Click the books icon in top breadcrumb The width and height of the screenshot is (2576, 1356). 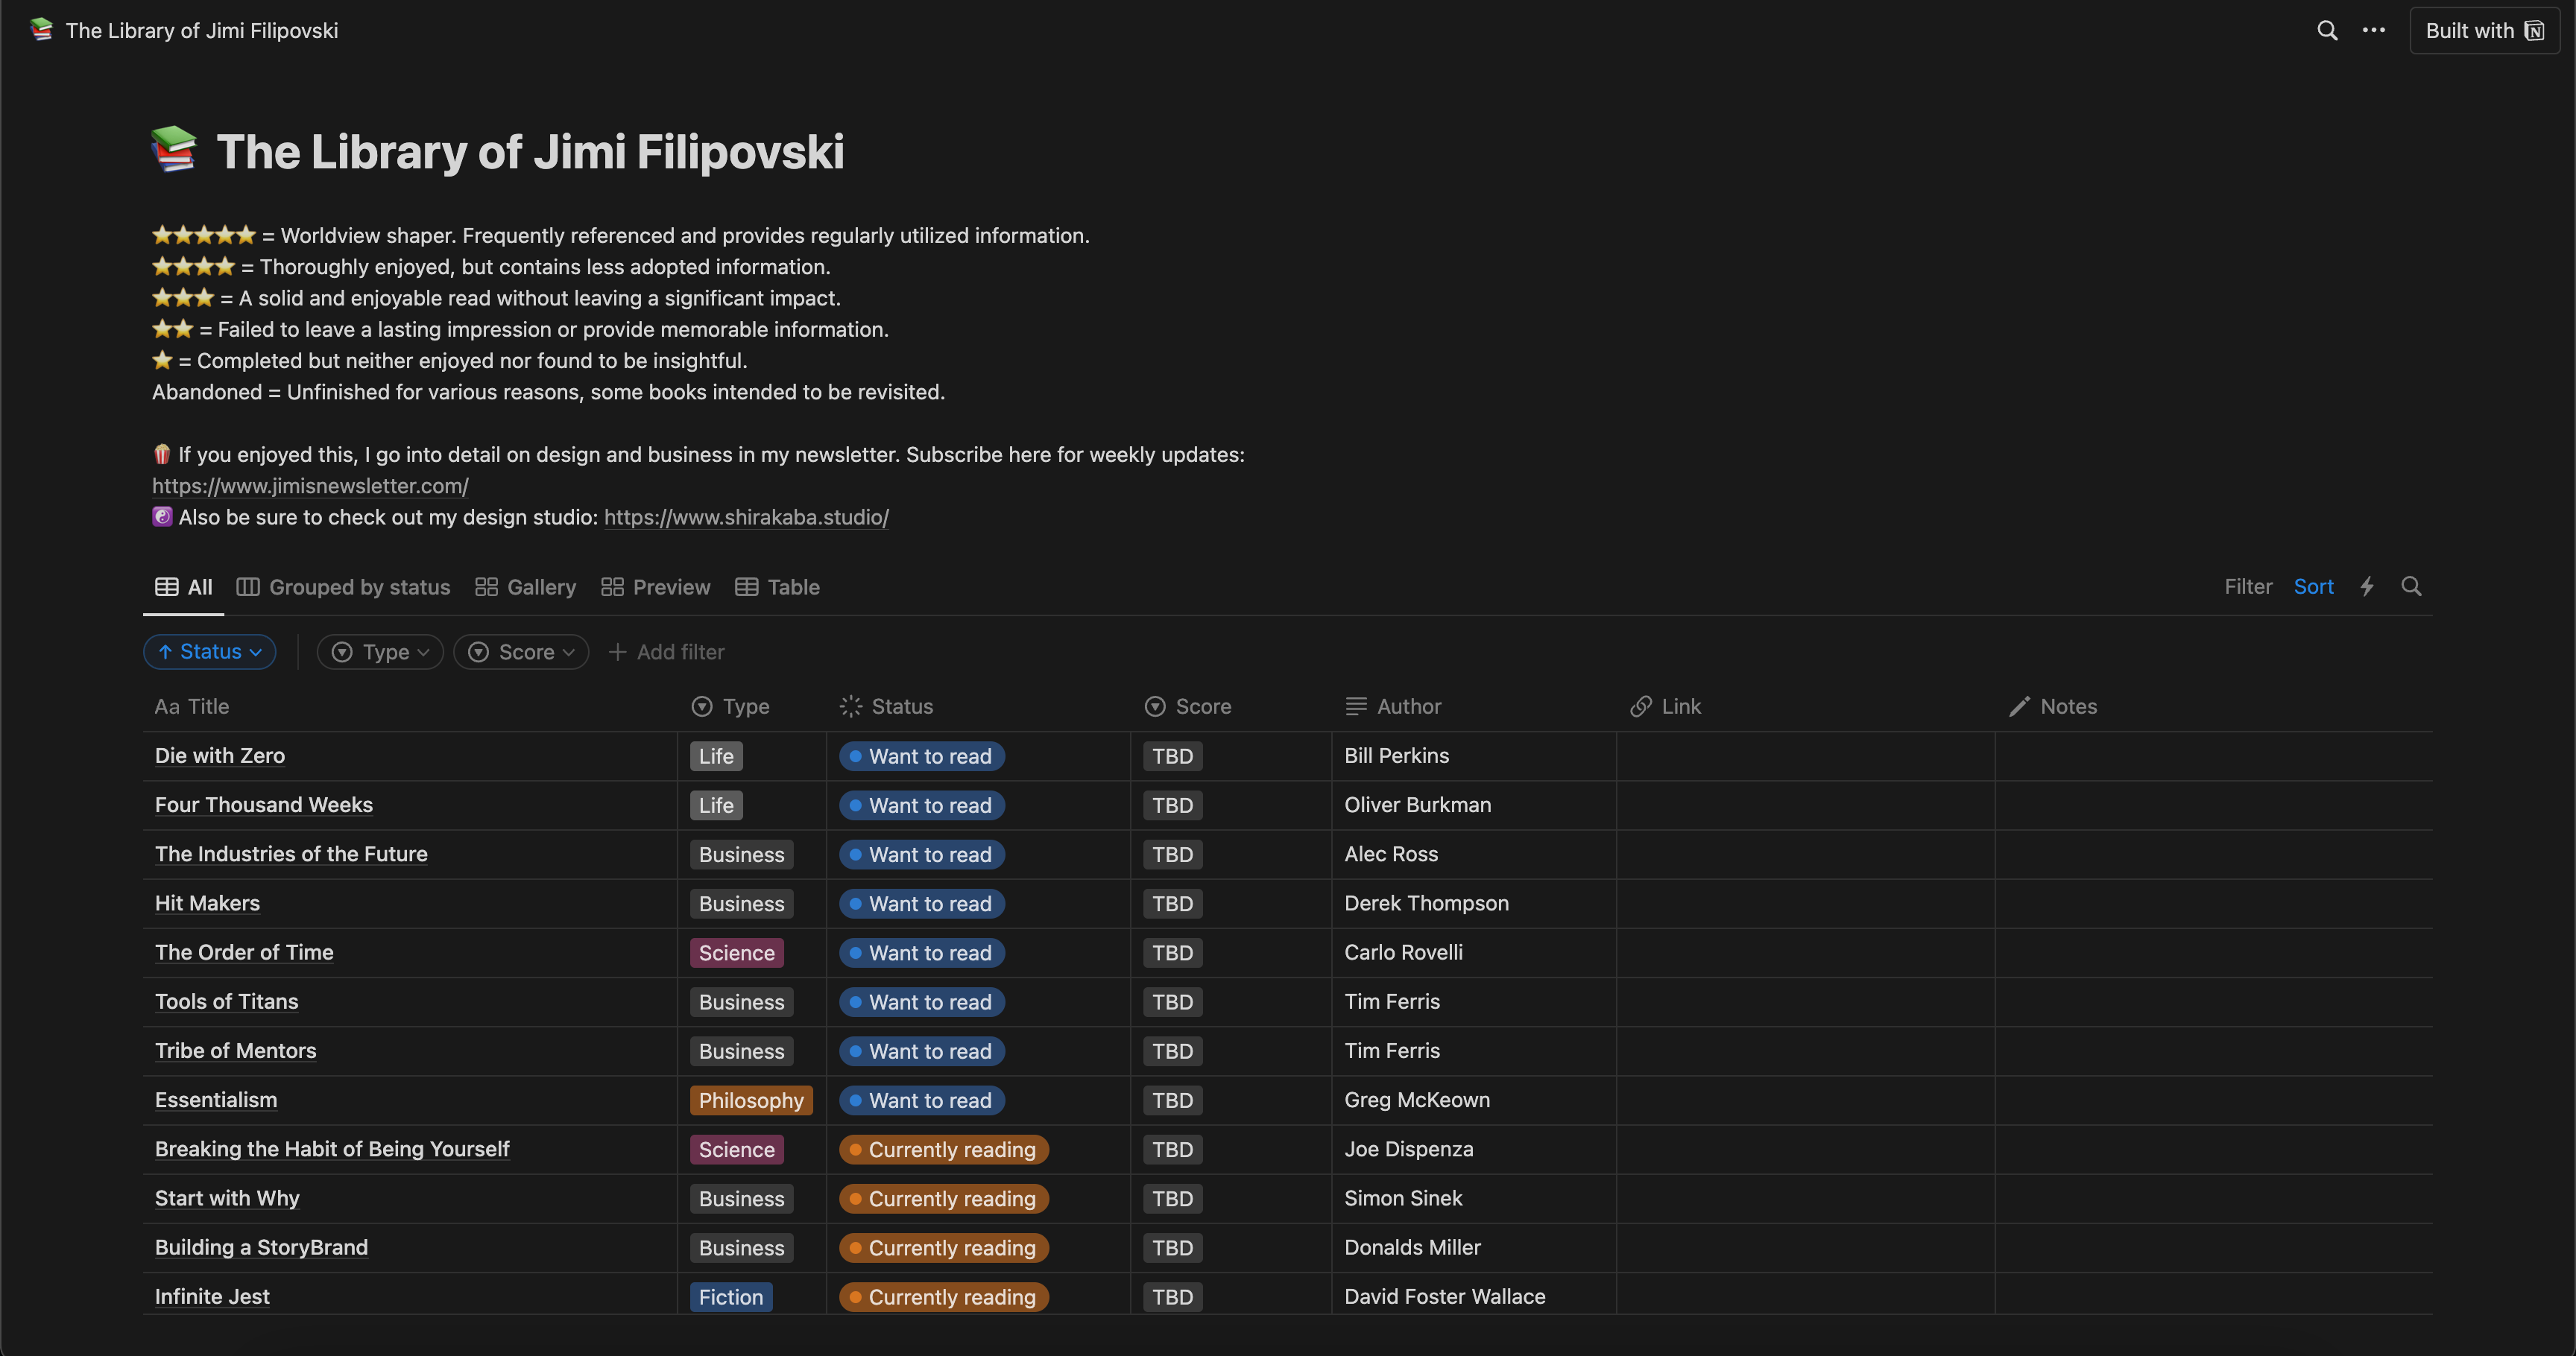tap(41, 30)
